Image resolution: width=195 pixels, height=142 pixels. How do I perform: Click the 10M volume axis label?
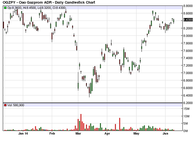point(186,116)
